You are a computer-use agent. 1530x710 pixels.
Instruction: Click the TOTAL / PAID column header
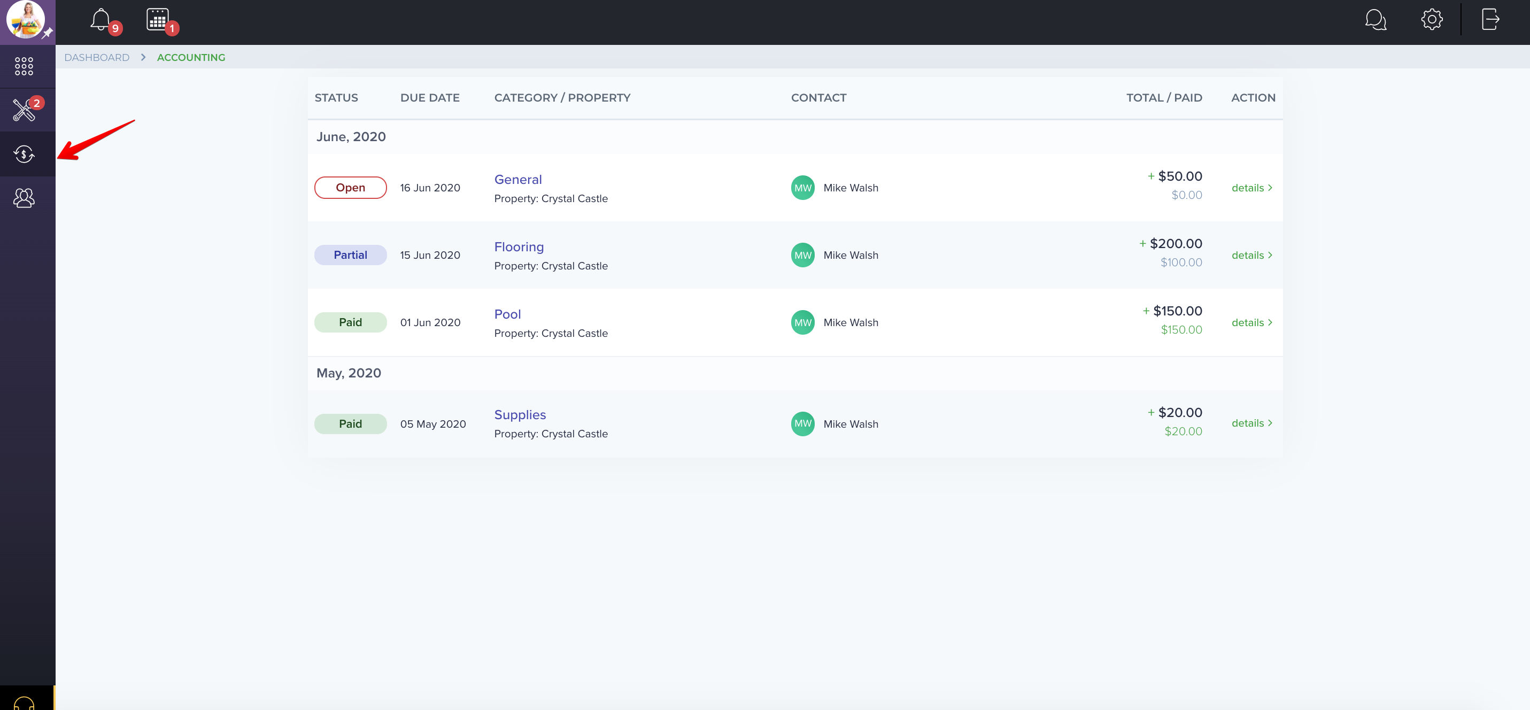1163,98
